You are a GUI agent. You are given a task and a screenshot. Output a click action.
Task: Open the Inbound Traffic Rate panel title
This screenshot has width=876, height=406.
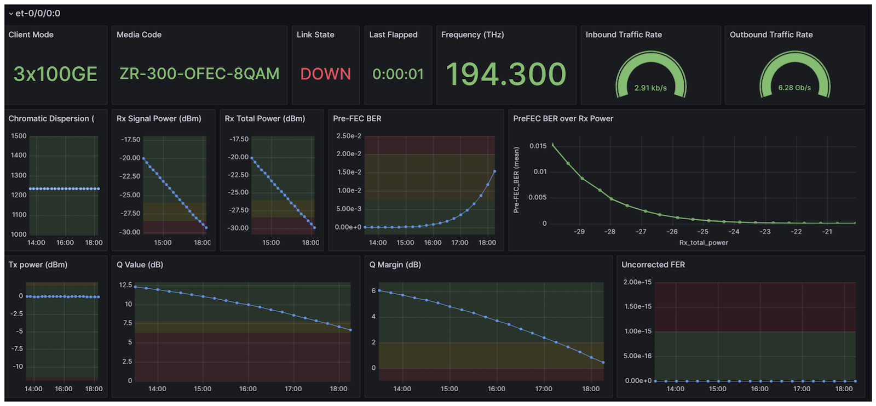(624, 35)
